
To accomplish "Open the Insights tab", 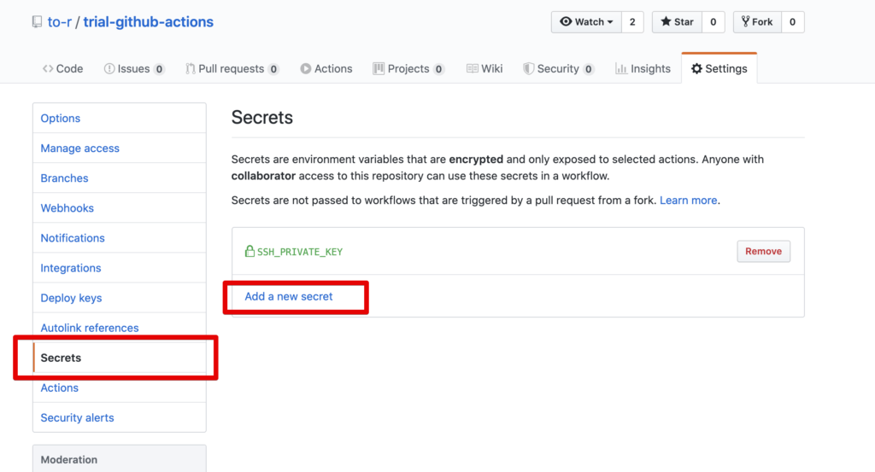I will pyautogui.click(x=643, y=68).
